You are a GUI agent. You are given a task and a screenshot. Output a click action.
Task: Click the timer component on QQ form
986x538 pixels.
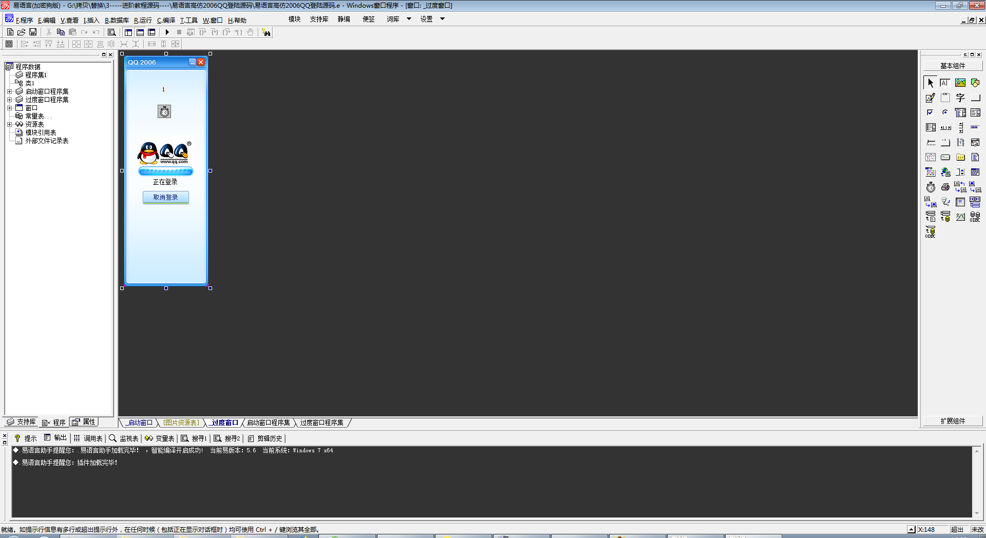(164, 111)
